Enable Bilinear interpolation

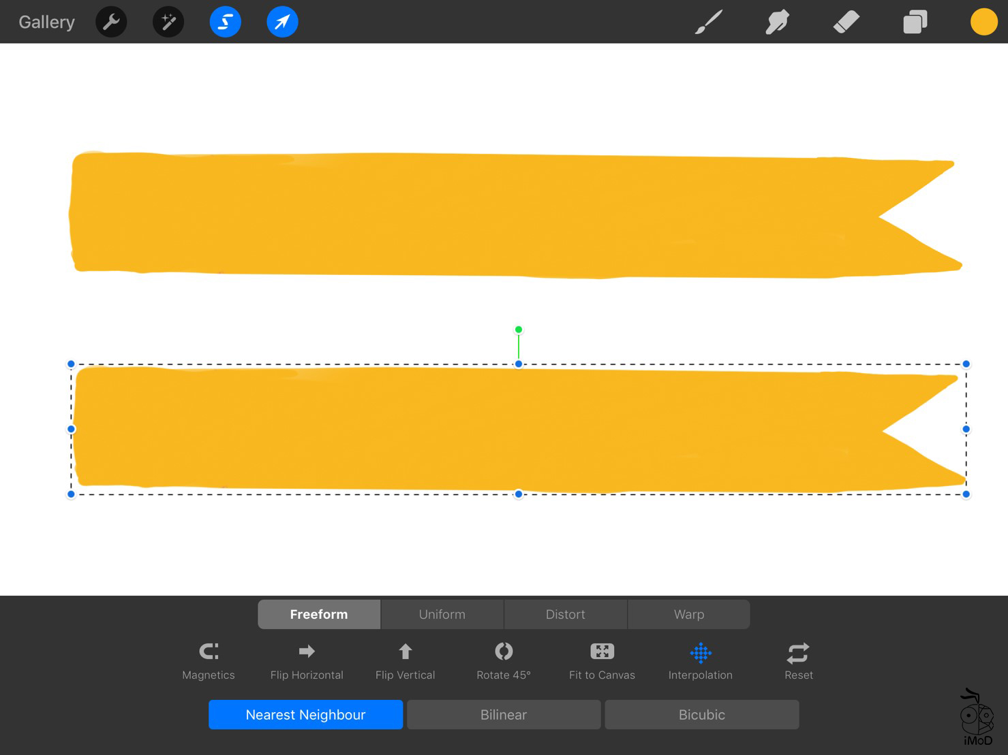[x=503, y=714]
